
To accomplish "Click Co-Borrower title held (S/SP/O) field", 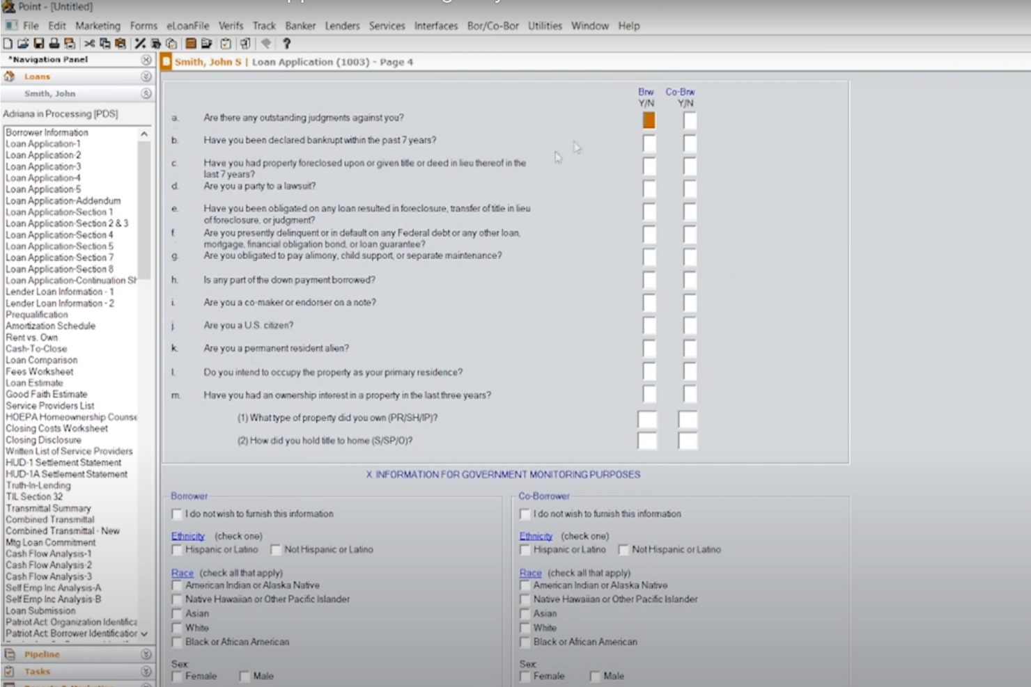I will point(688,441).
